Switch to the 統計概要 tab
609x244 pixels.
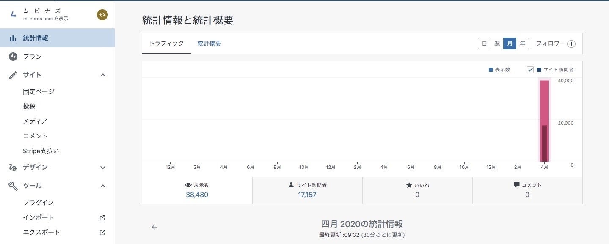point(209,43)
